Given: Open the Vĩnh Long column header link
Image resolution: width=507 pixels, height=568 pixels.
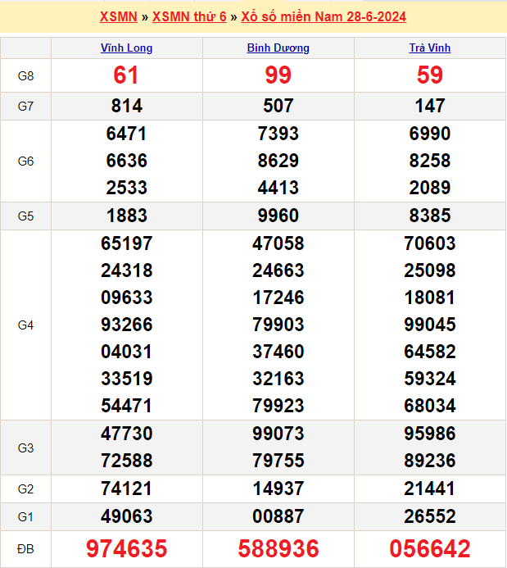Looking at the screenshot, I should [x=126, y=48].
